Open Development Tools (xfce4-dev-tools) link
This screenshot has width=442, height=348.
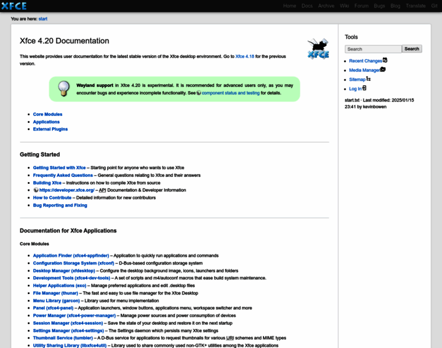[72, 278]
